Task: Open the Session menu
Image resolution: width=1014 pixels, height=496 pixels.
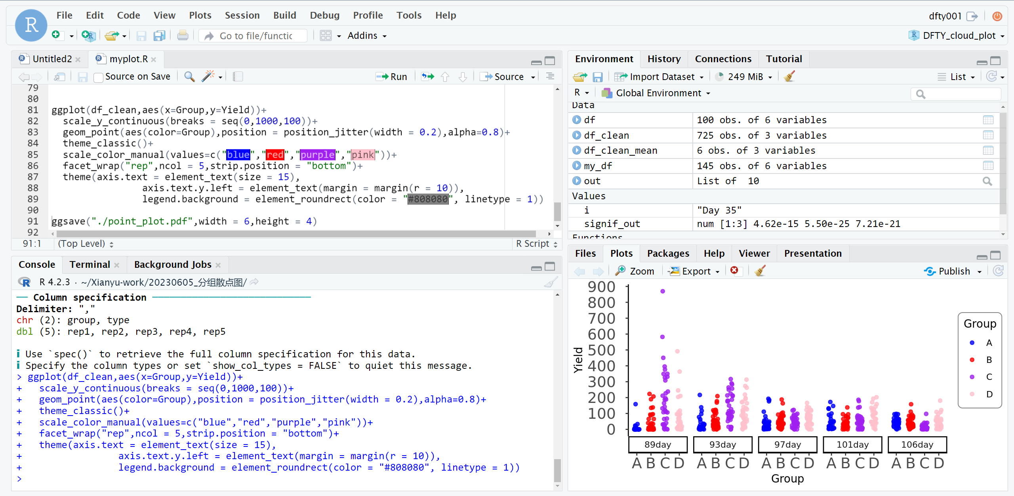Action: click(x=242, y=15)
